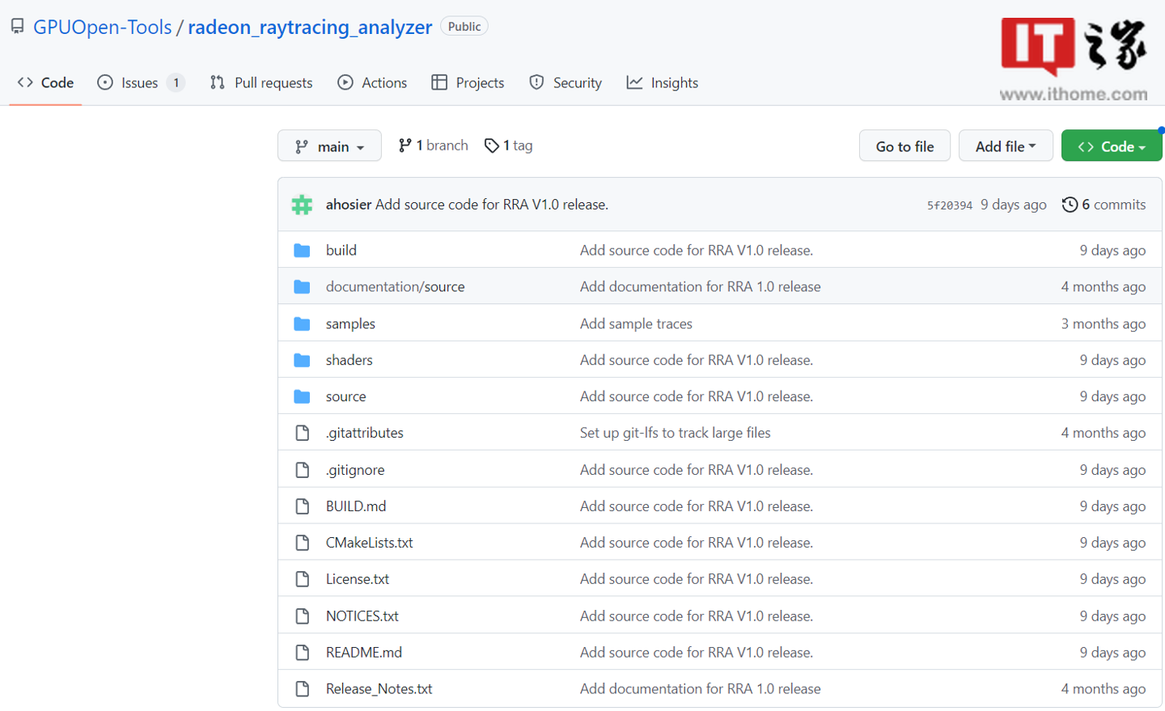Click the samples folder icon
This screenshot has width=1165, height=711.
[x=302, y=324]
